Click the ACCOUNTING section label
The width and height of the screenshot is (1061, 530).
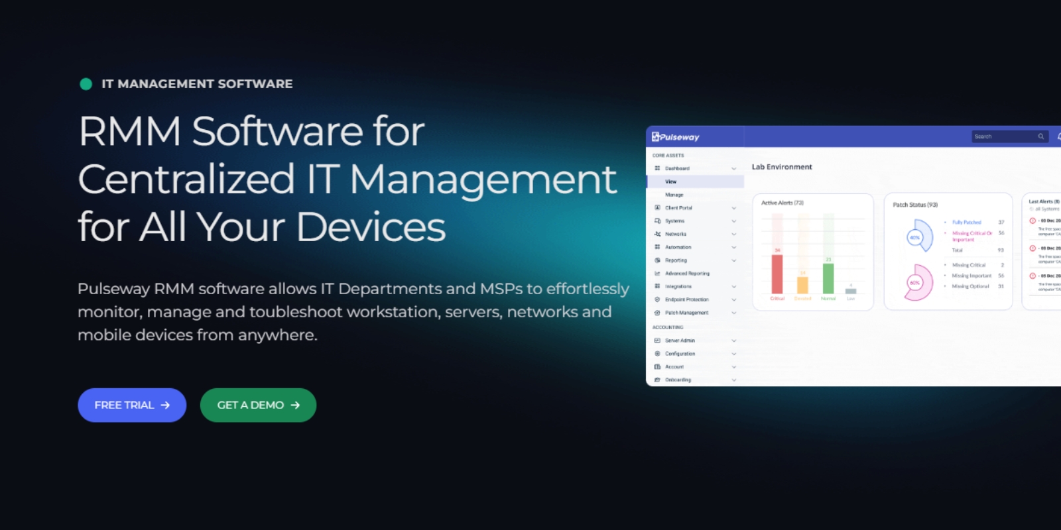(667, 327)
